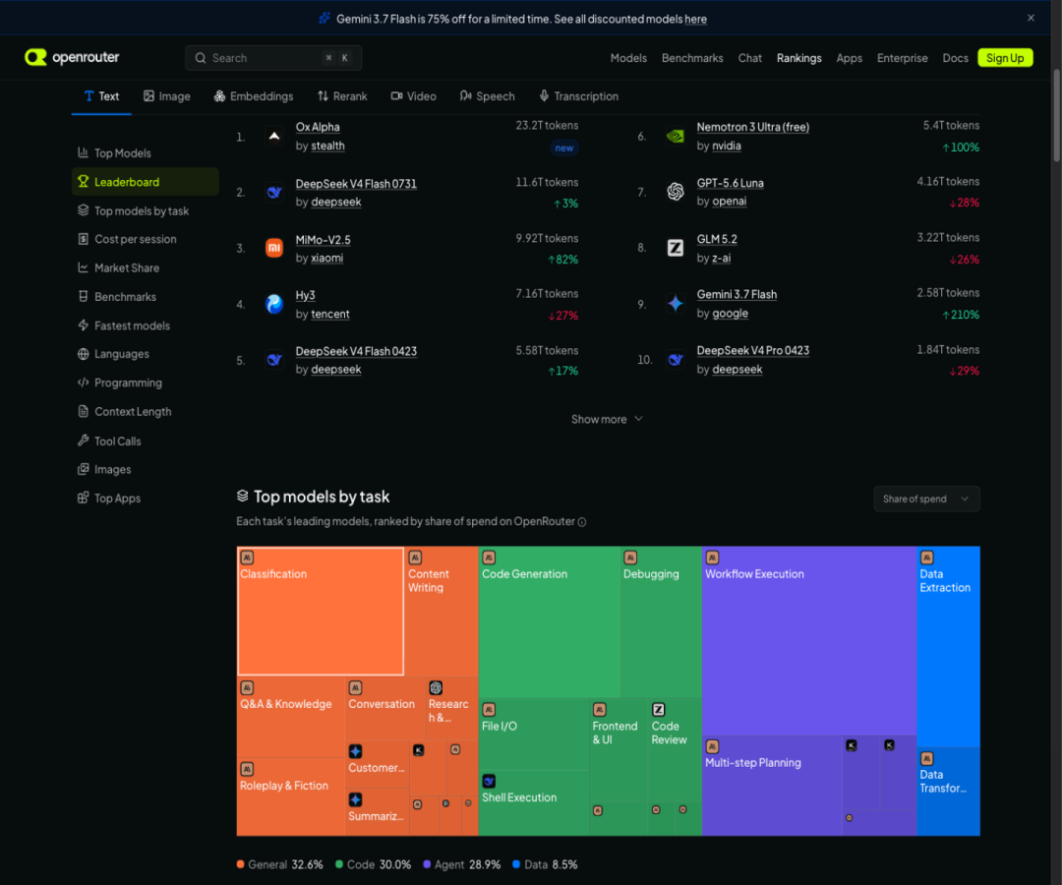The image size is (1062, 885).
Task: Click the Ox Alpha model logo icon
Action: point(274,136)
